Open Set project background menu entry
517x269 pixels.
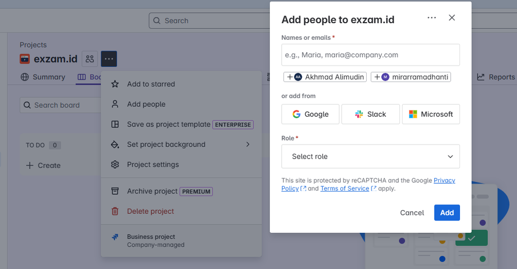[x=181, y=145]
